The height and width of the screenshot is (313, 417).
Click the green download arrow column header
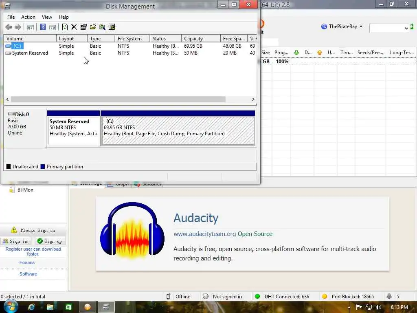point(296,53)
